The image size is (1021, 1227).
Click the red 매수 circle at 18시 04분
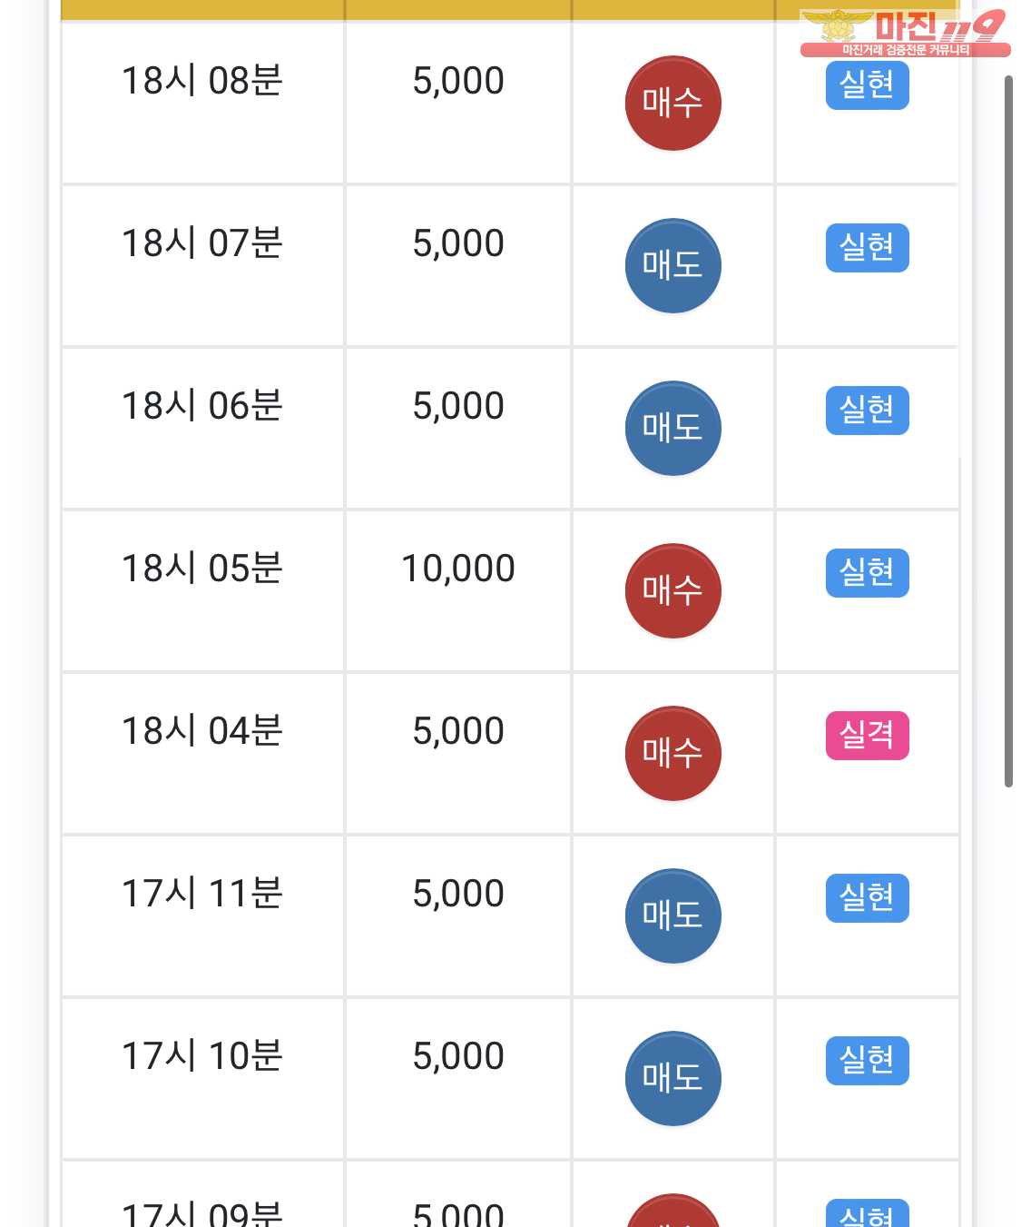tap(672, 754)
